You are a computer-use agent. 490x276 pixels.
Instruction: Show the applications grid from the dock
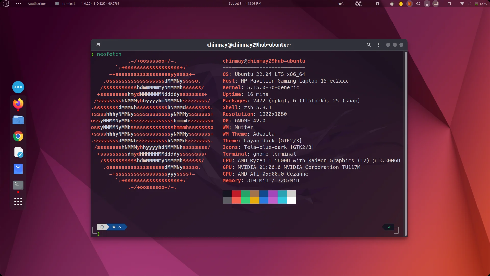click(x=18, y=202)
